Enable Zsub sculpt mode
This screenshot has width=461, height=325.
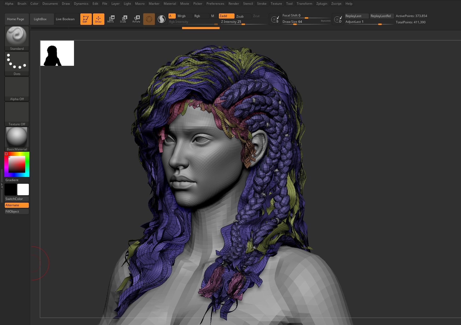click(x=242, y=16)
